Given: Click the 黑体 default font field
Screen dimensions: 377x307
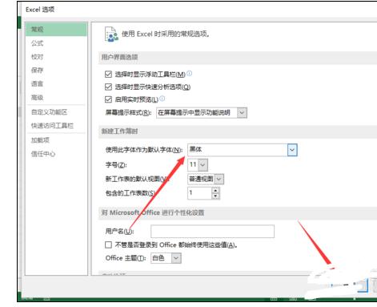Looking at the screenshot, I should (x=238, y=150).
